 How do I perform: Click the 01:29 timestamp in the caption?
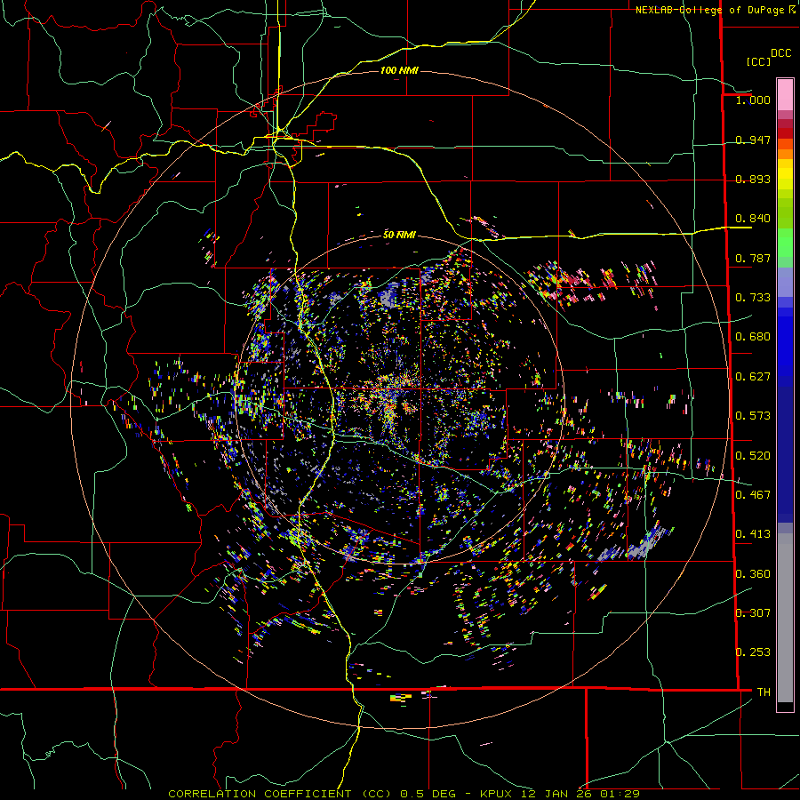pyautogui.click(x=620, y=794)
